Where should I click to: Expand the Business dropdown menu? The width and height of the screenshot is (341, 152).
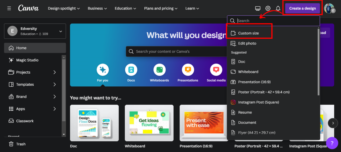tap(98, 8)
